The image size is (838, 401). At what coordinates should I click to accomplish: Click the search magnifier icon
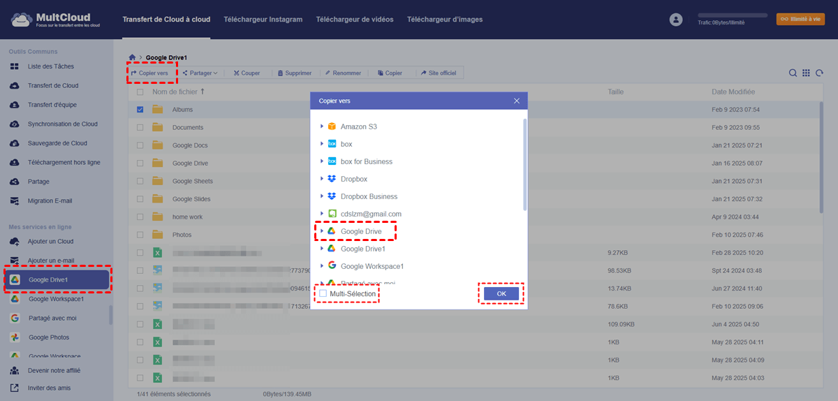(793, 73)
